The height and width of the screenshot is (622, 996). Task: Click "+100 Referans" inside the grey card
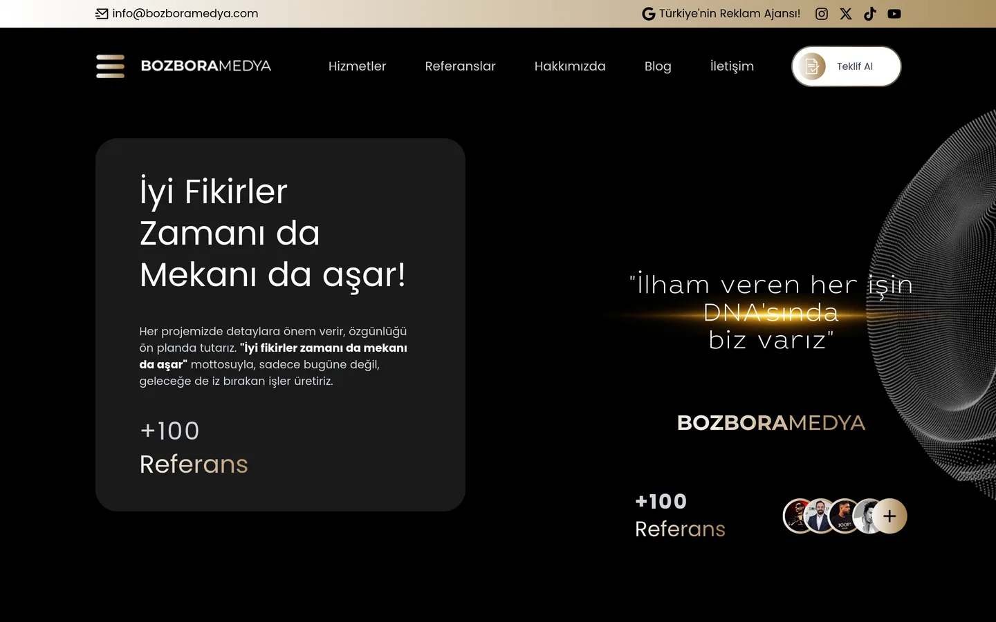pos(194,448)
